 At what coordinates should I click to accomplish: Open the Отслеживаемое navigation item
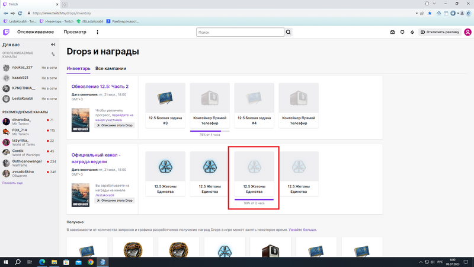(x=36, y=32)
